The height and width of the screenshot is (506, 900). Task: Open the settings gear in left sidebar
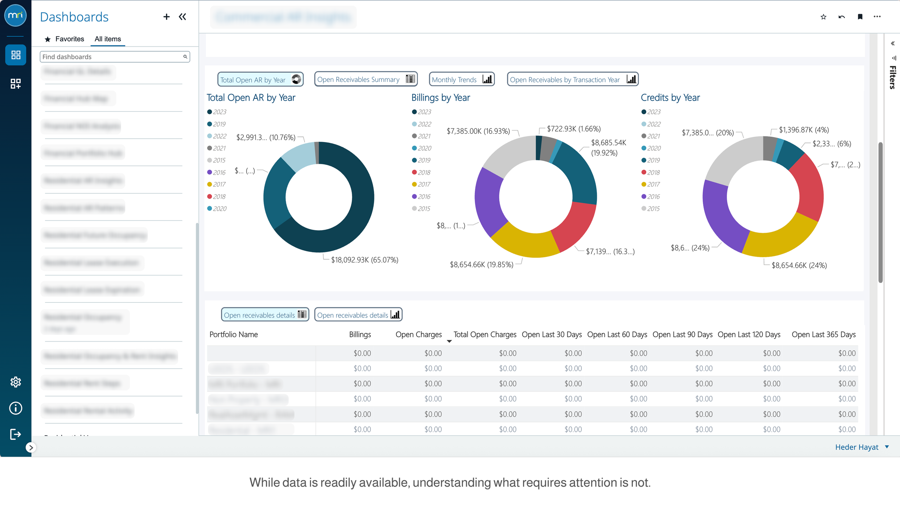click(15, 382)
